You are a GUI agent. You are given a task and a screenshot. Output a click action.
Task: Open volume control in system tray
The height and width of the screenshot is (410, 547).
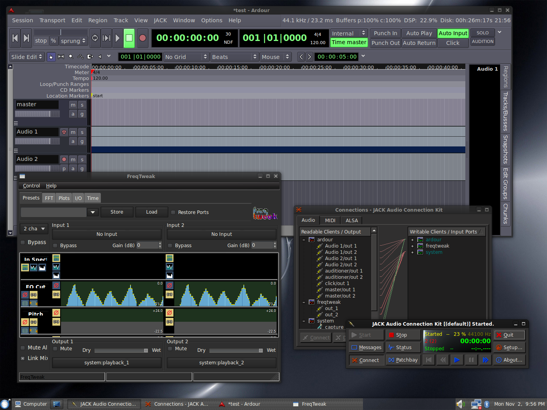461,404
